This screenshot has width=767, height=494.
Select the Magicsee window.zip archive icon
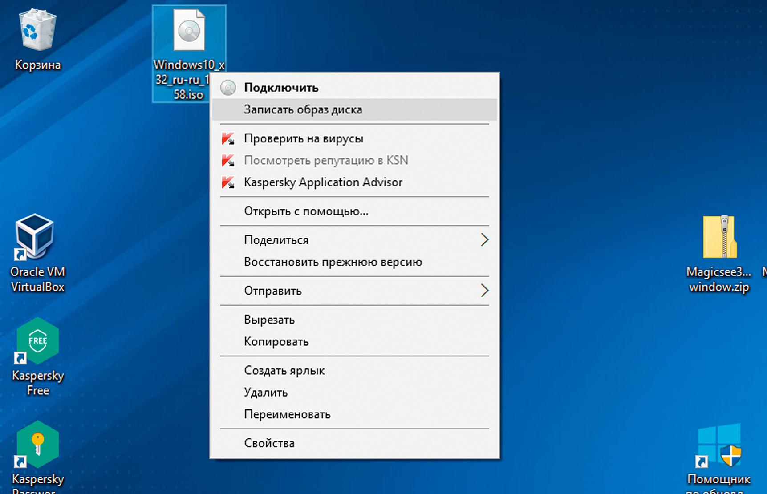coord(719,238)
